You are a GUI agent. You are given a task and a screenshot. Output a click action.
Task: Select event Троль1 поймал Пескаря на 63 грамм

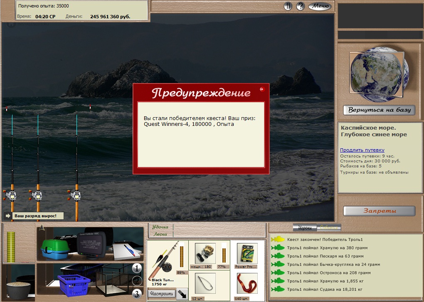tap(325, 256)
